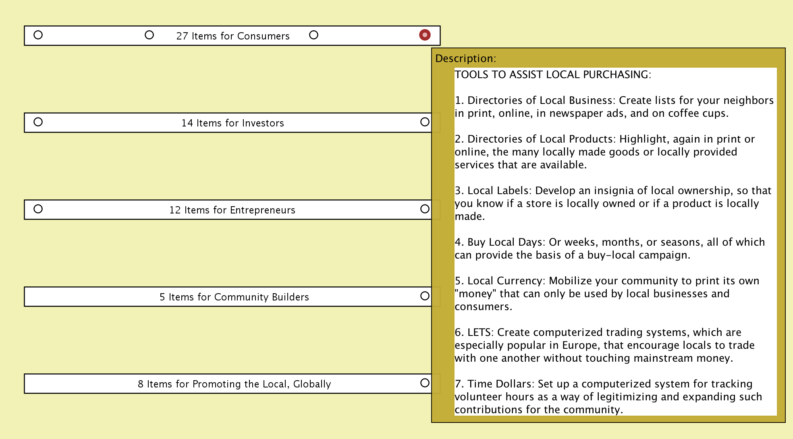Expand the 27 Items for Consumers label
This screenshot has width=793, height=439.
pyautogui.click(x=233, y=36)
